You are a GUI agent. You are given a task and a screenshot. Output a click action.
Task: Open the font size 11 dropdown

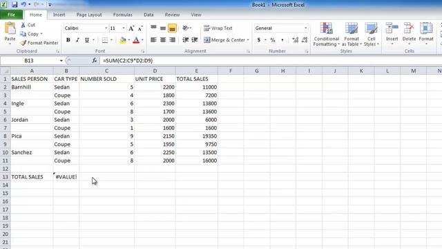(x=124, y=28)
